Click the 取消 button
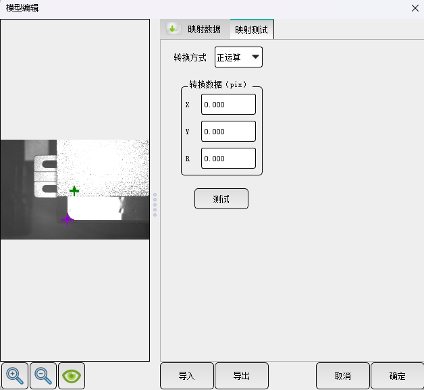Image resolution: width=424 pixels, height=390 pixels. pos(342,376)
